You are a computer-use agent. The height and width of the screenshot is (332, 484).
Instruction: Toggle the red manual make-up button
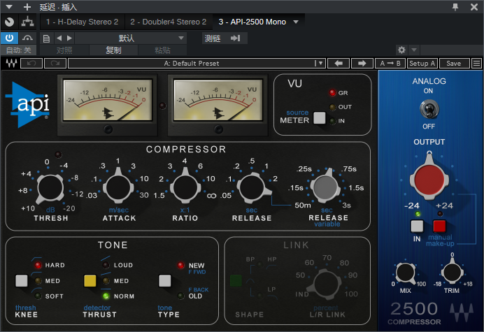pyautogui.click(x=439, y=226)
